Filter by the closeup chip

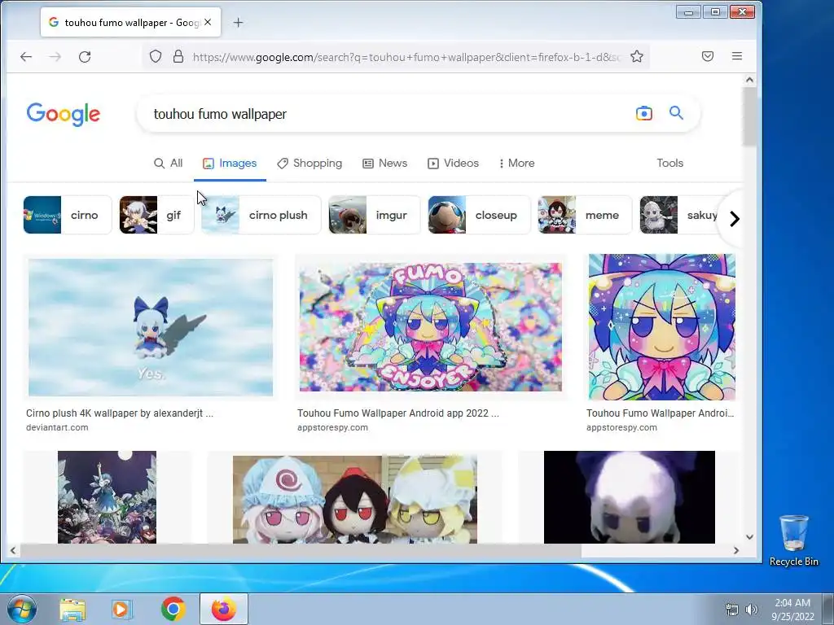(479, 215)
